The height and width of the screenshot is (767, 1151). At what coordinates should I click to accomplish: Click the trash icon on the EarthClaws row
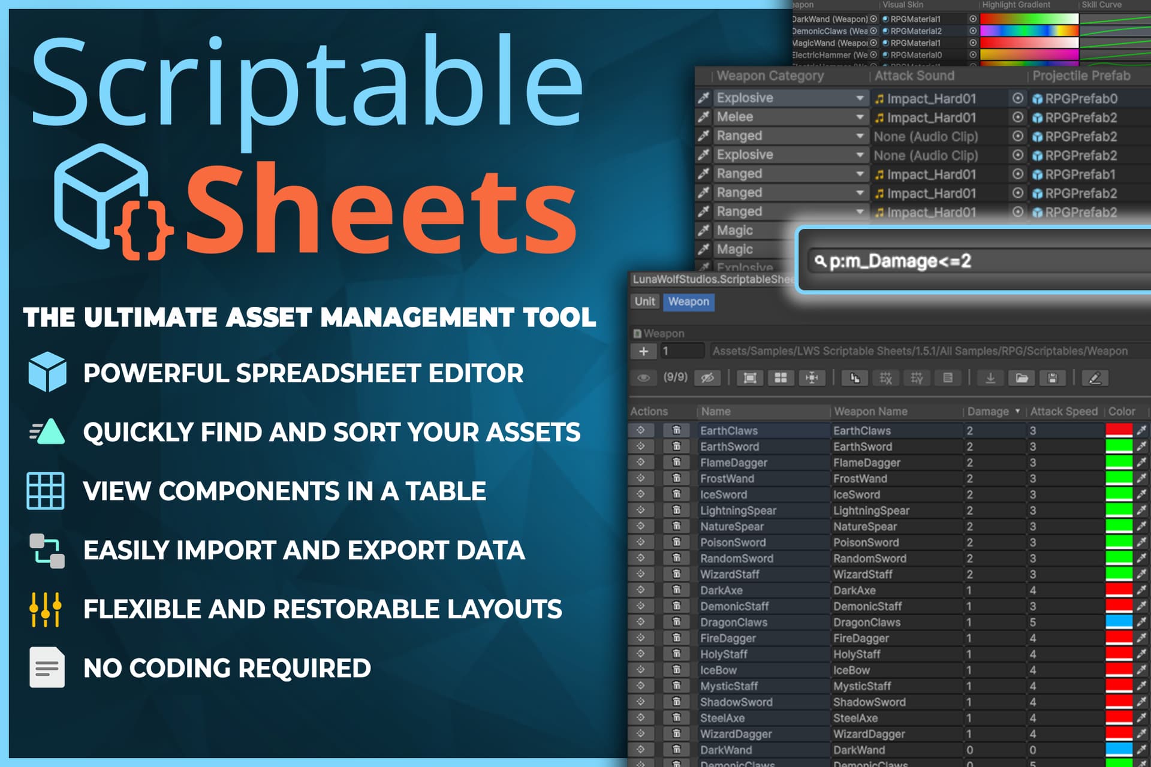coord(677,430)
